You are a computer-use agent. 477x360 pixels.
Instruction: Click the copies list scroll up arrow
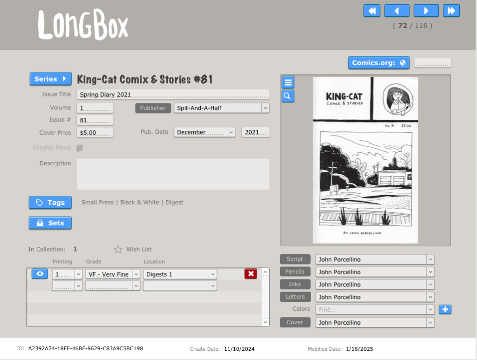click(x=265, y=272)
